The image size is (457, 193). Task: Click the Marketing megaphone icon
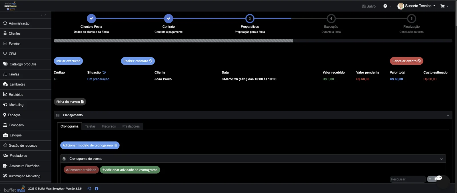point(5,105)
